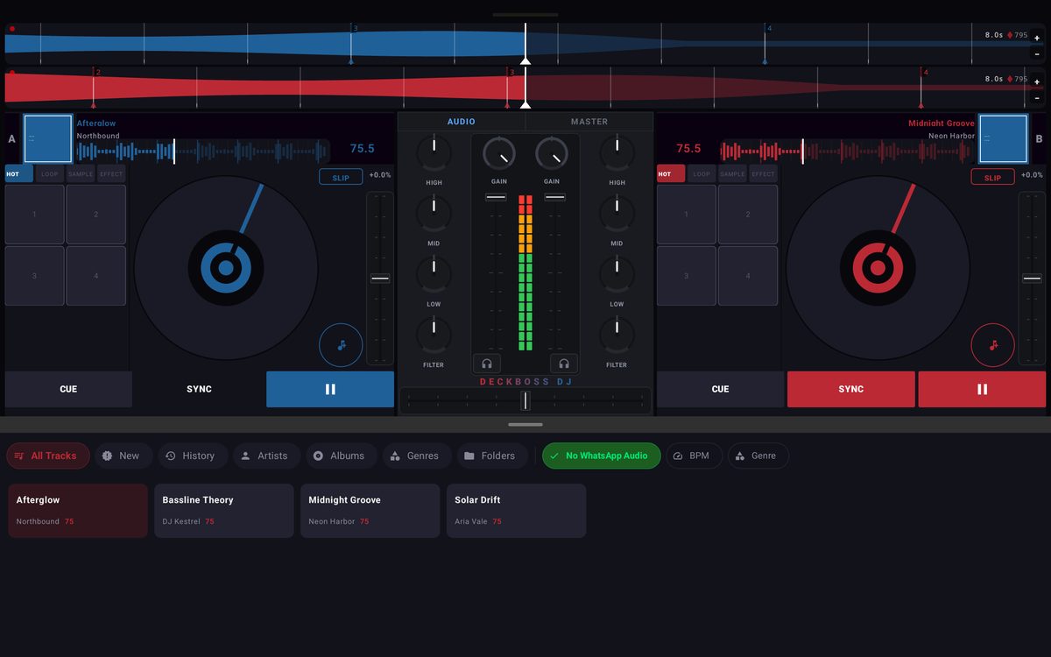The image size is (1051, 657).
Task: Pause deck A playback
Action: (x=330, y=389)
